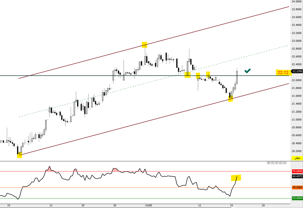Select the green 20.0000 oversold level label
This screenshot has width=303, height=208.
297,198
